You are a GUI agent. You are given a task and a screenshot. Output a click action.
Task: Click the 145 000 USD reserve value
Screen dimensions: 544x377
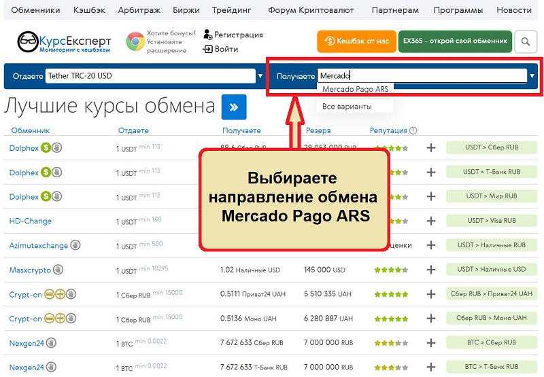coord(324,270)
